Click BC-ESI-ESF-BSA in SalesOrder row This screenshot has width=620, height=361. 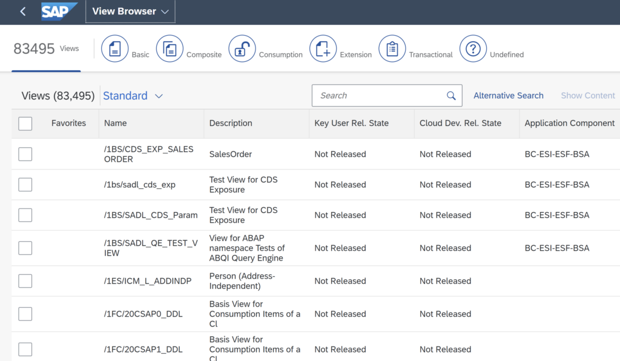tap(557, 154)
